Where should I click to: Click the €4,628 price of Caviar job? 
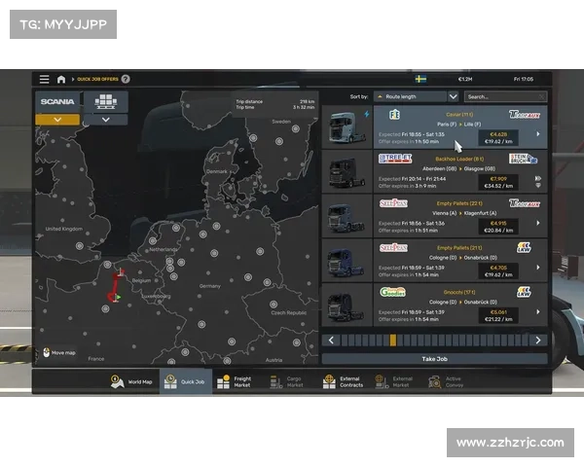498,134
